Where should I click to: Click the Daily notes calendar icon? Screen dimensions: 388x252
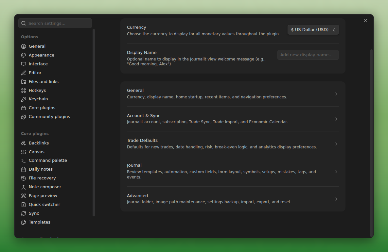click(x=24, y=169)
